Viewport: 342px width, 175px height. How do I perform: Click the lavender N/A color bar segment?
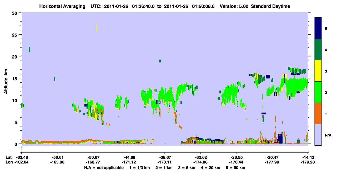[x=318, y=135]
